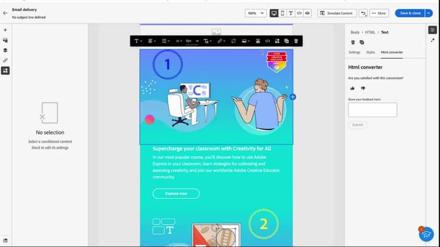Go back using the arrow beside Email delivery

pyautogui.click(x=5, y=13)
